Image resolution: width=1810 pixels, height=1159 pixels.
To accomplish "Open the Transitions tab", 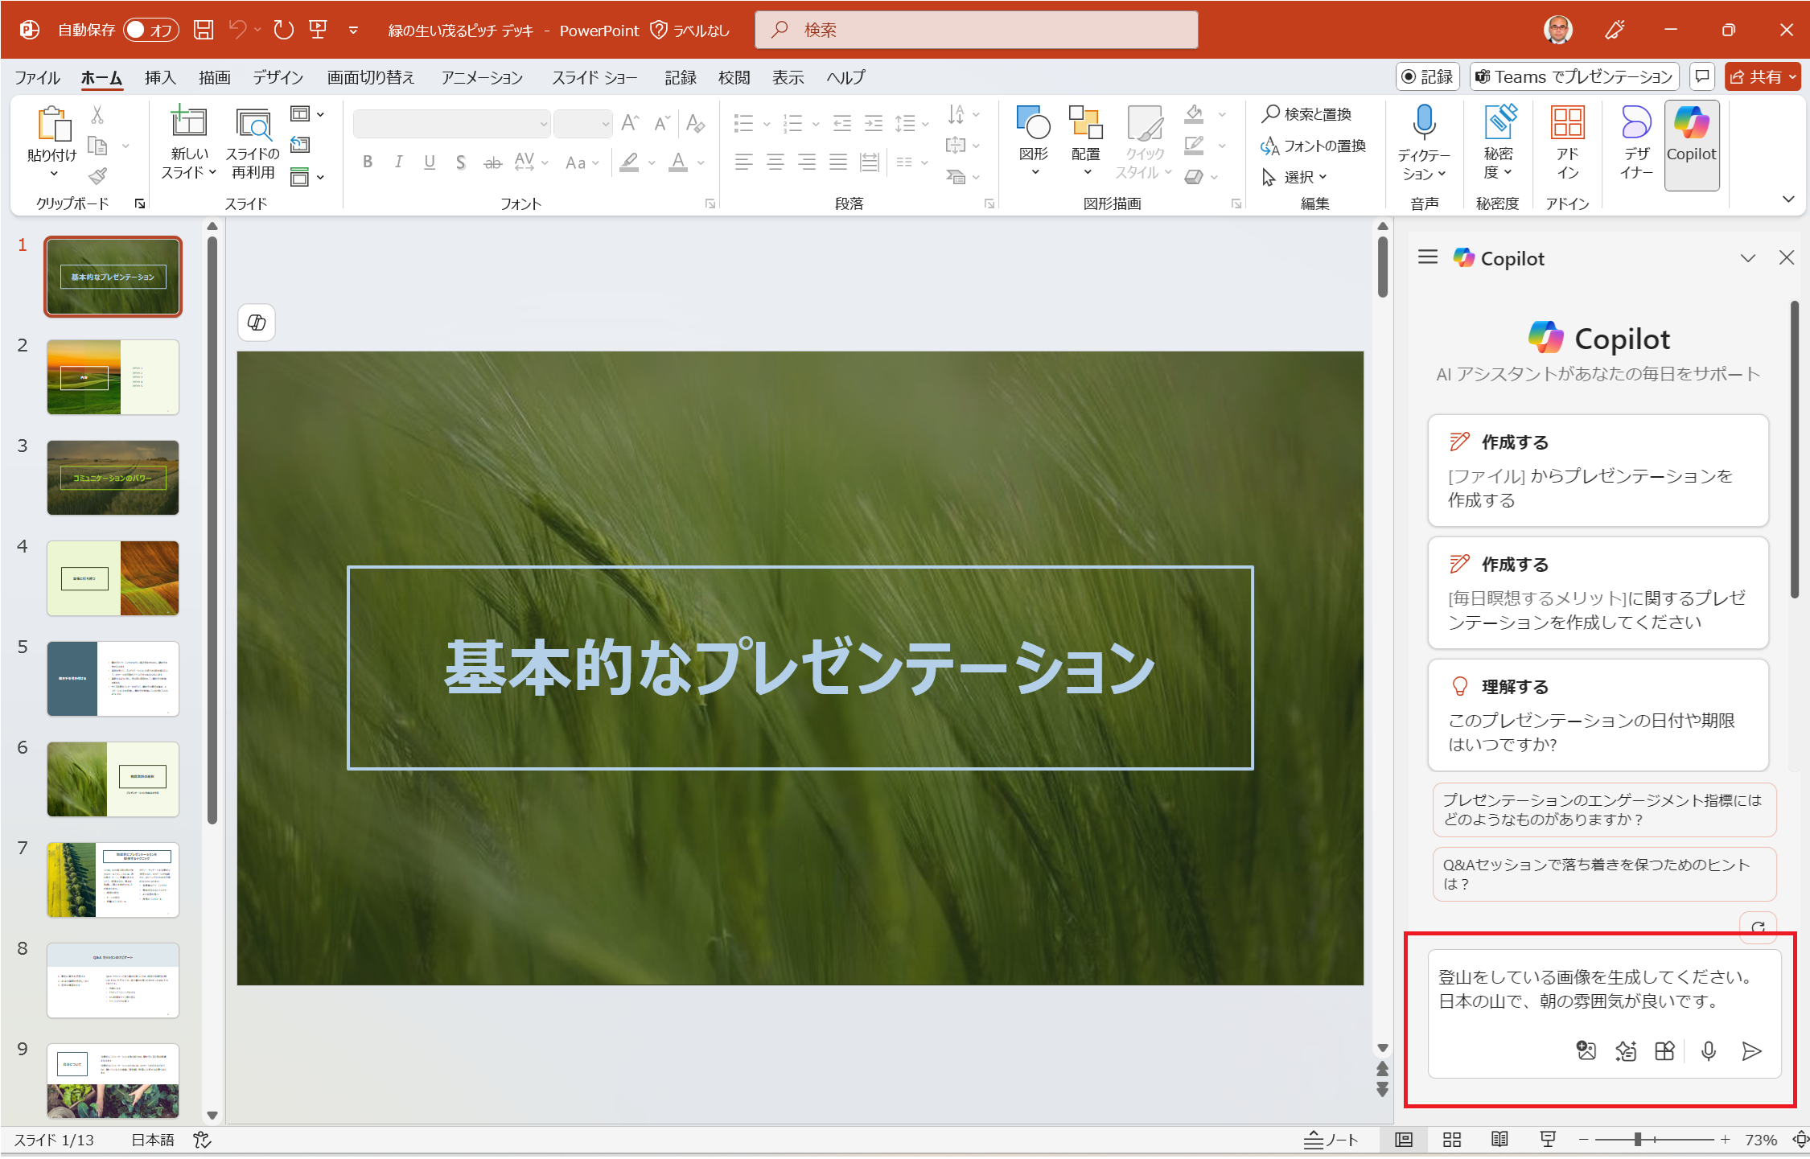I will (x=371, y=77).
